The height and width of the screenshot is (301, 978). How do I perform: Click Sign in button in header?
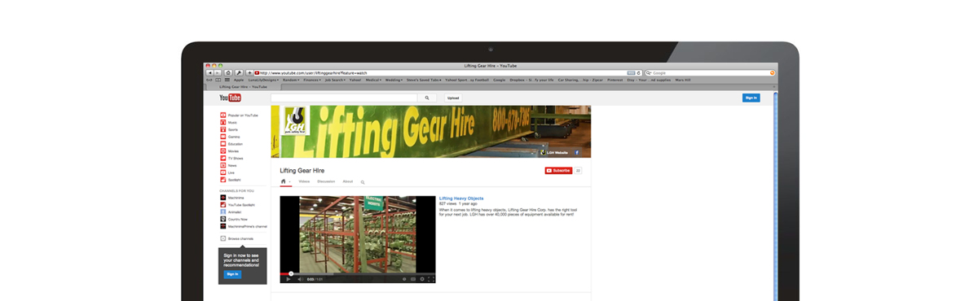tap(751, 98)
